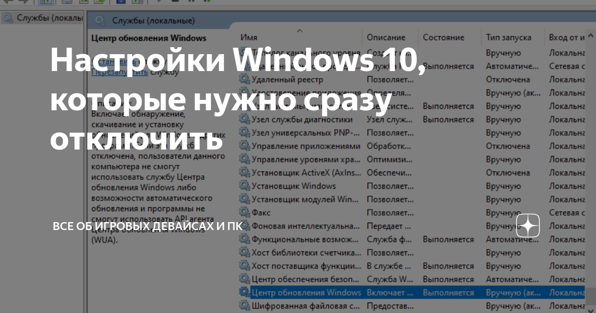
Task: Click Отключена startup type of Установщик ActiveX
Action: click(x=508, y=173)
